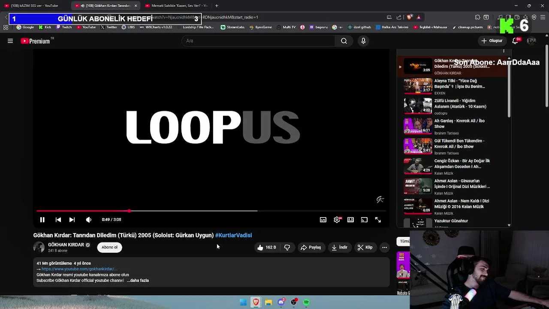549x309 pixels.
Task: Cast the video to a TV
Action: (364, 220)
